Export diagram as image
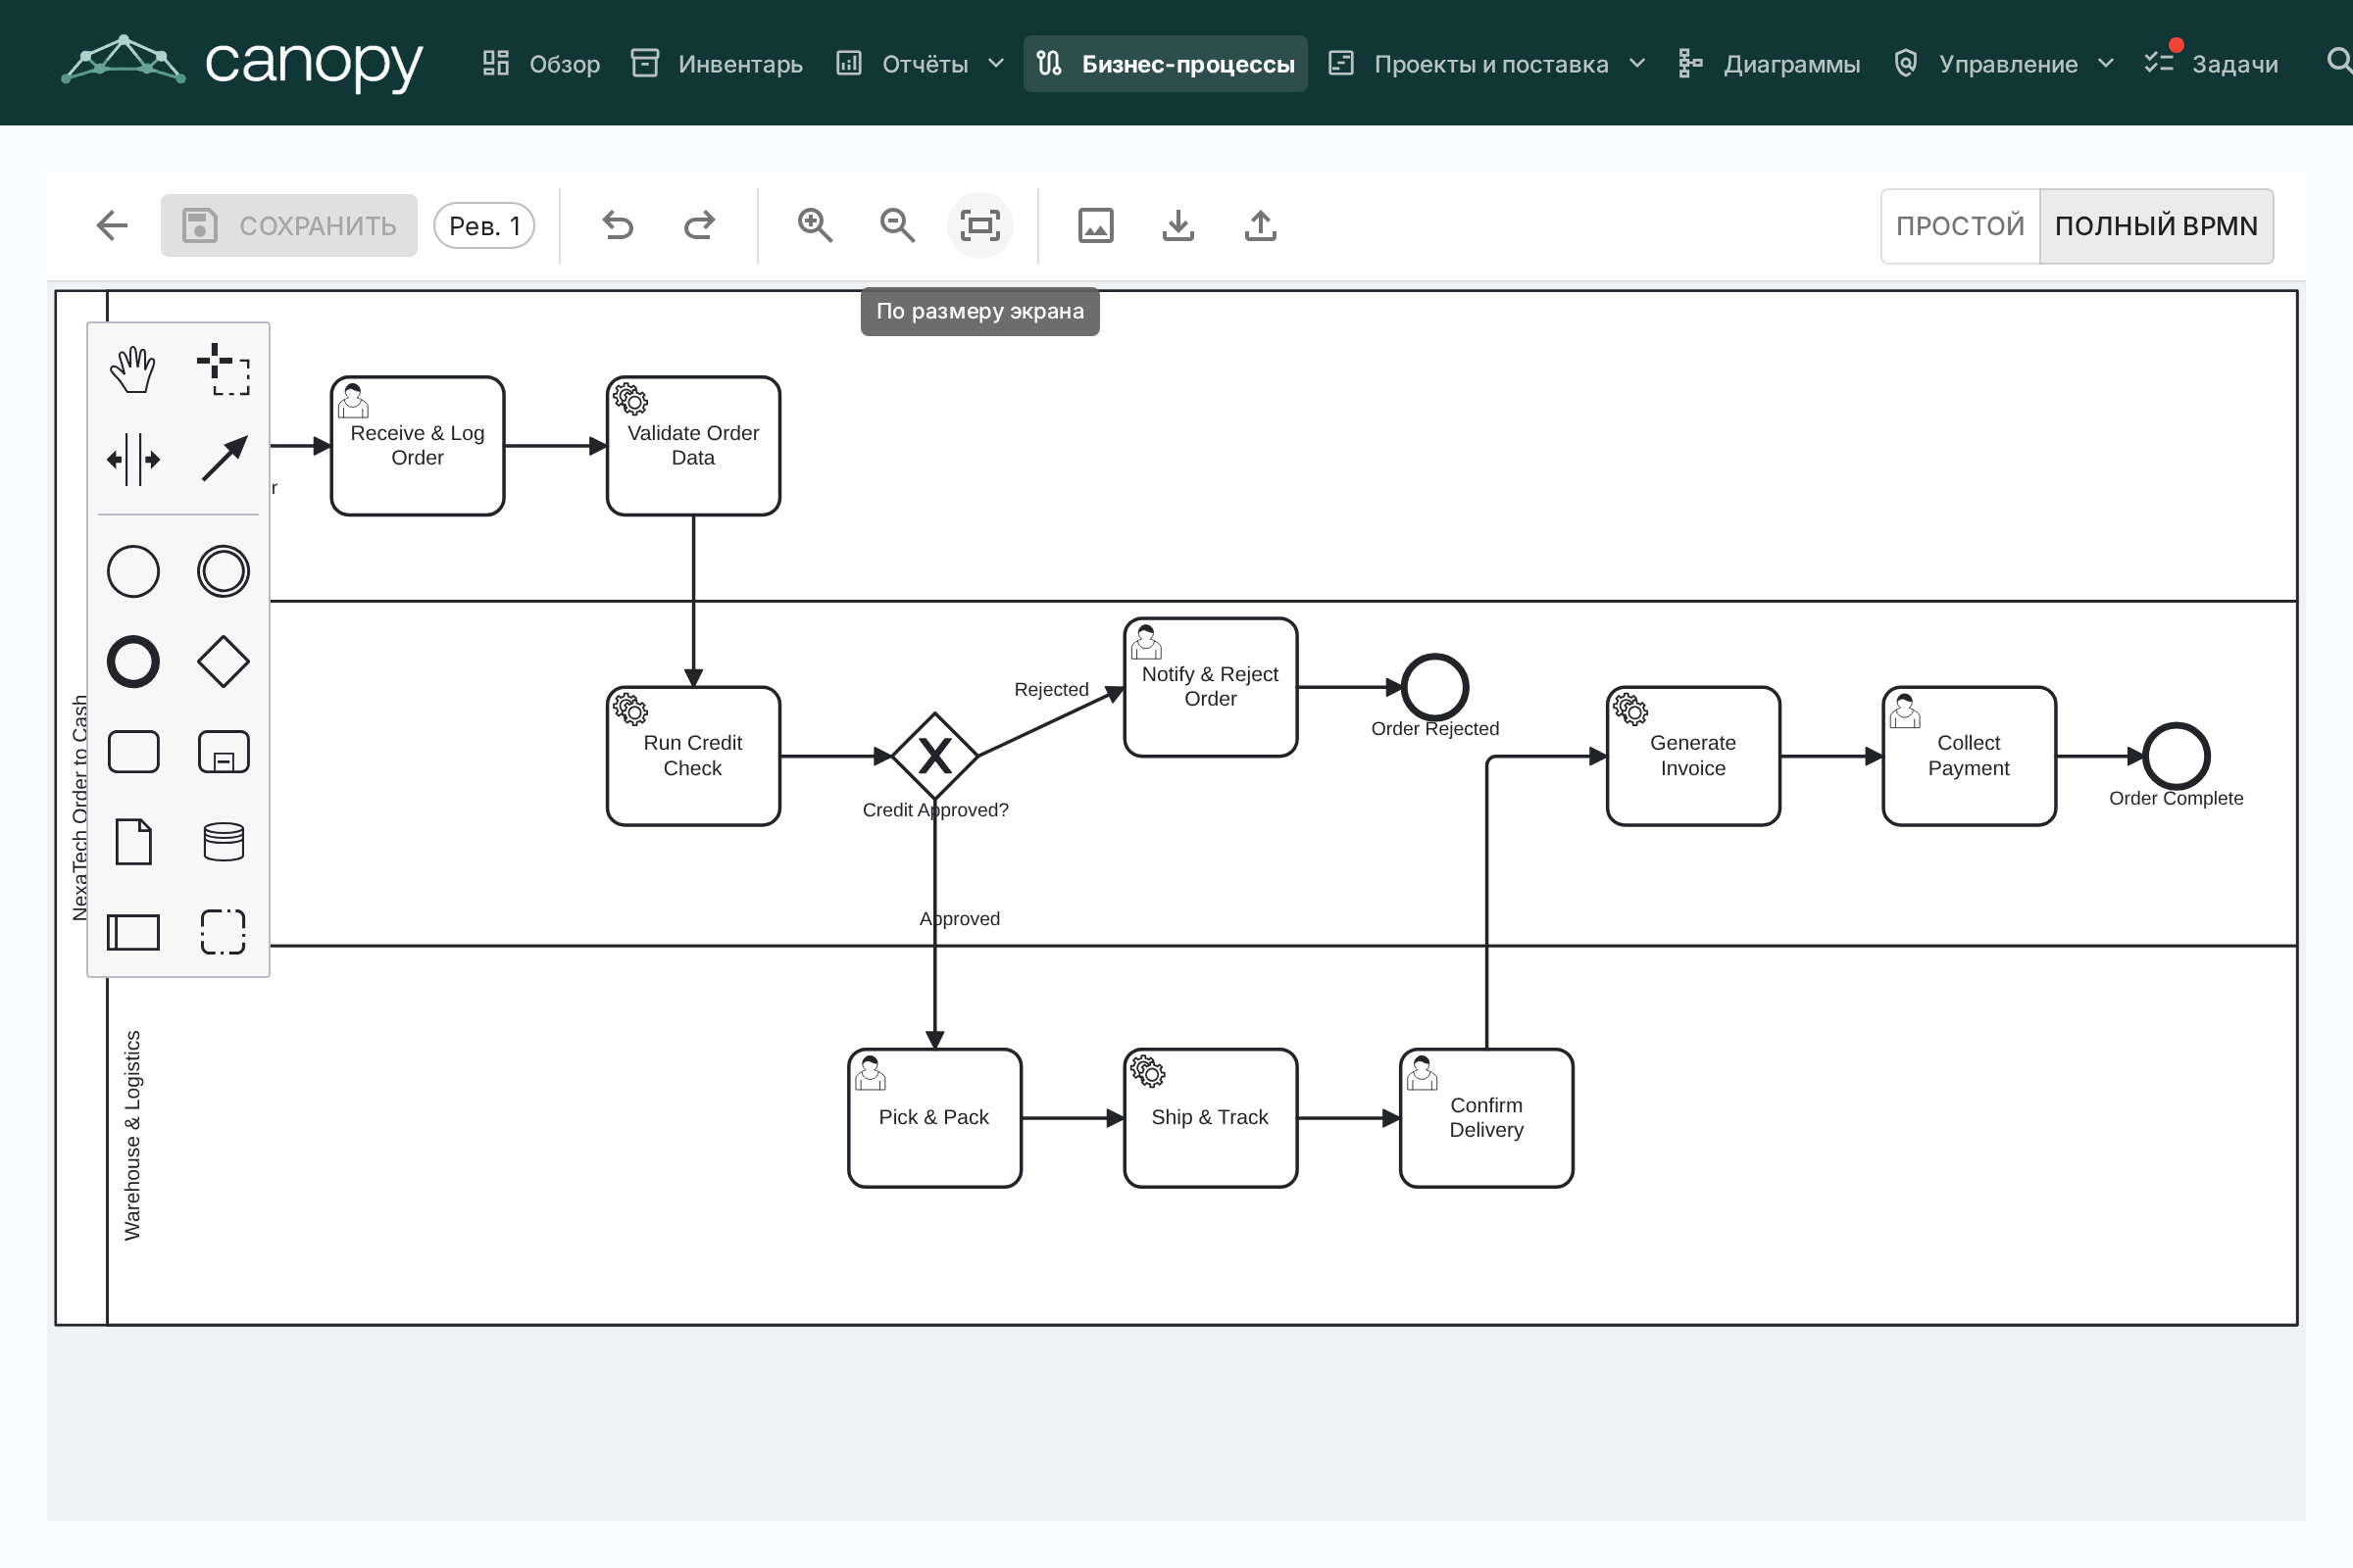Viewport: 2353px width, 1568px height. point(1095,226)
